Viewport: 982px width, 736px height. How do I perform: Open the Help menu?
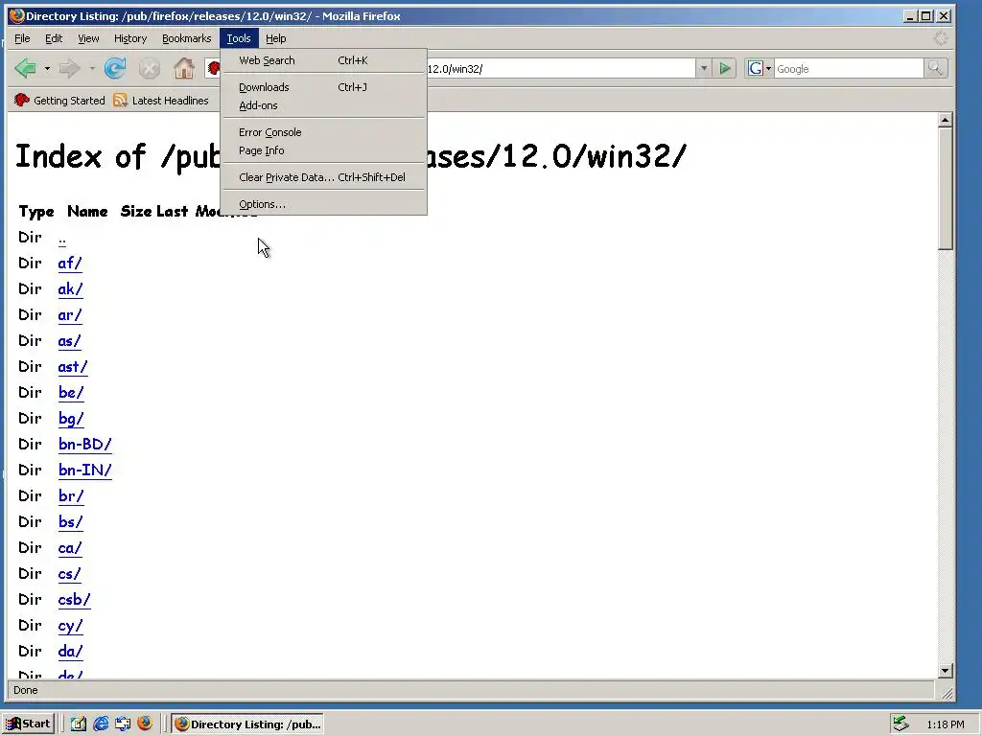tap(275, 38)
